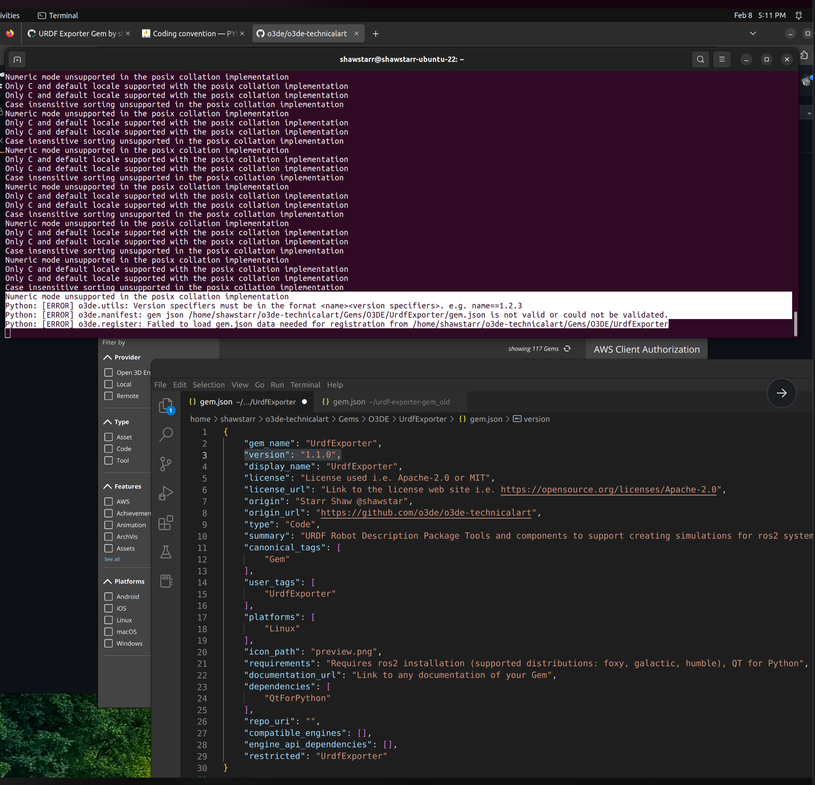This screenshot has width=815, height=785.
Task: Collapse the Platforms filter section
Action: 107,581
